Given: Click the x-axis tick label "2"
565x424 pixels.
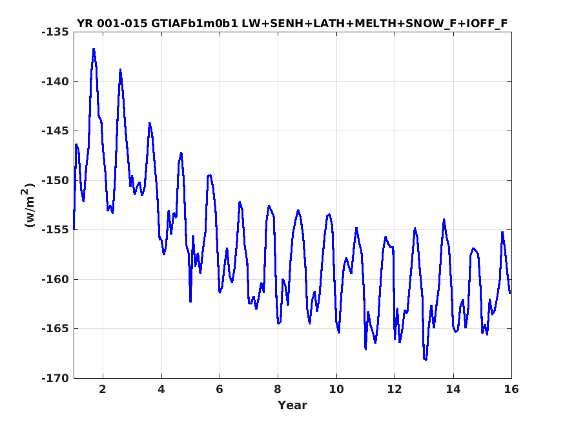Looking at the screenshot, I should [103, 389].
